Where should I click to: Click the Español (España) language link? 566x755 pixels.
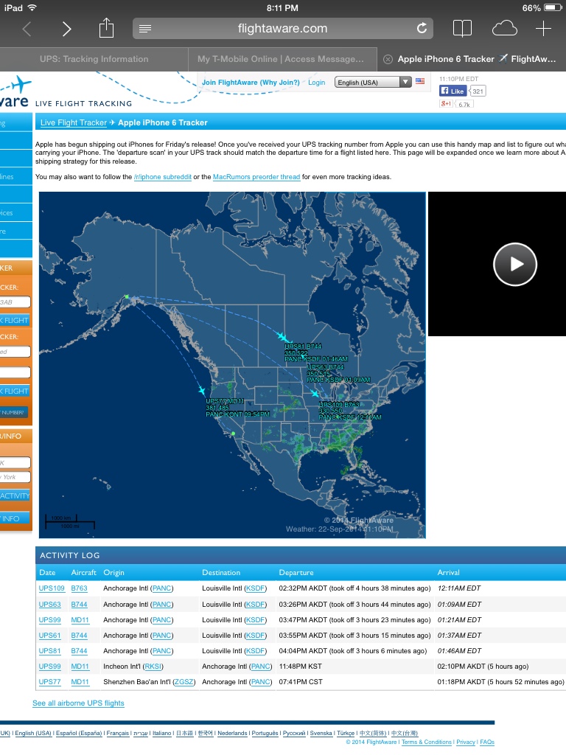tap(78, 734)
